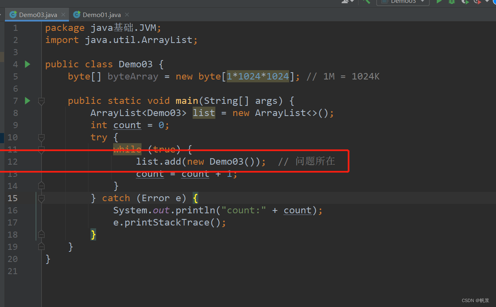The width and height of the screenshot is (496, 307).
Task: Click 'try' keyword on line 10
Action: [x=99, y=137]
